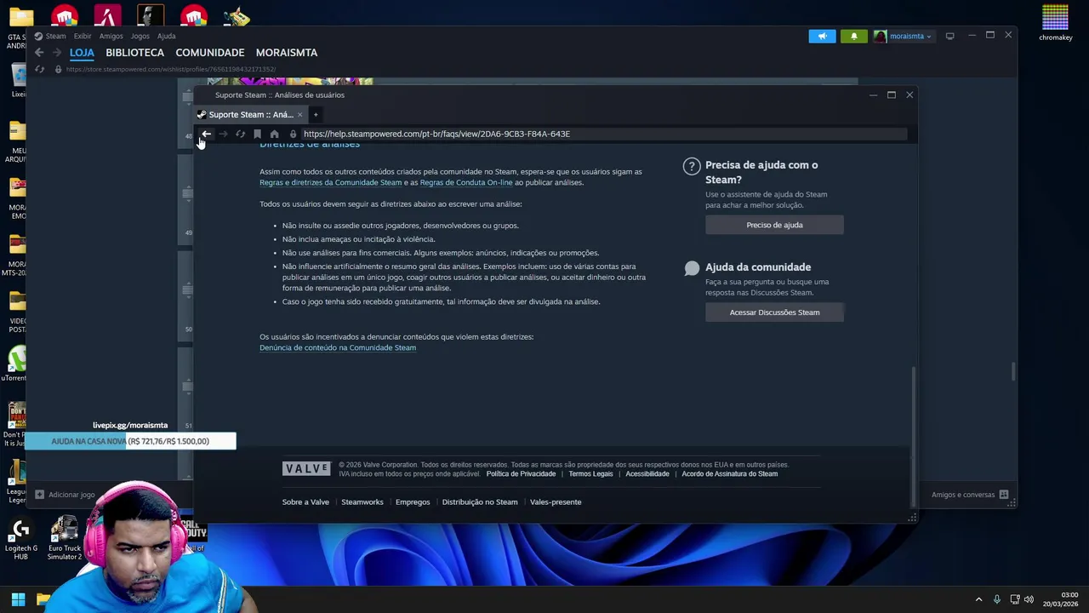Open a new tab in popup browser

point(316,115)
